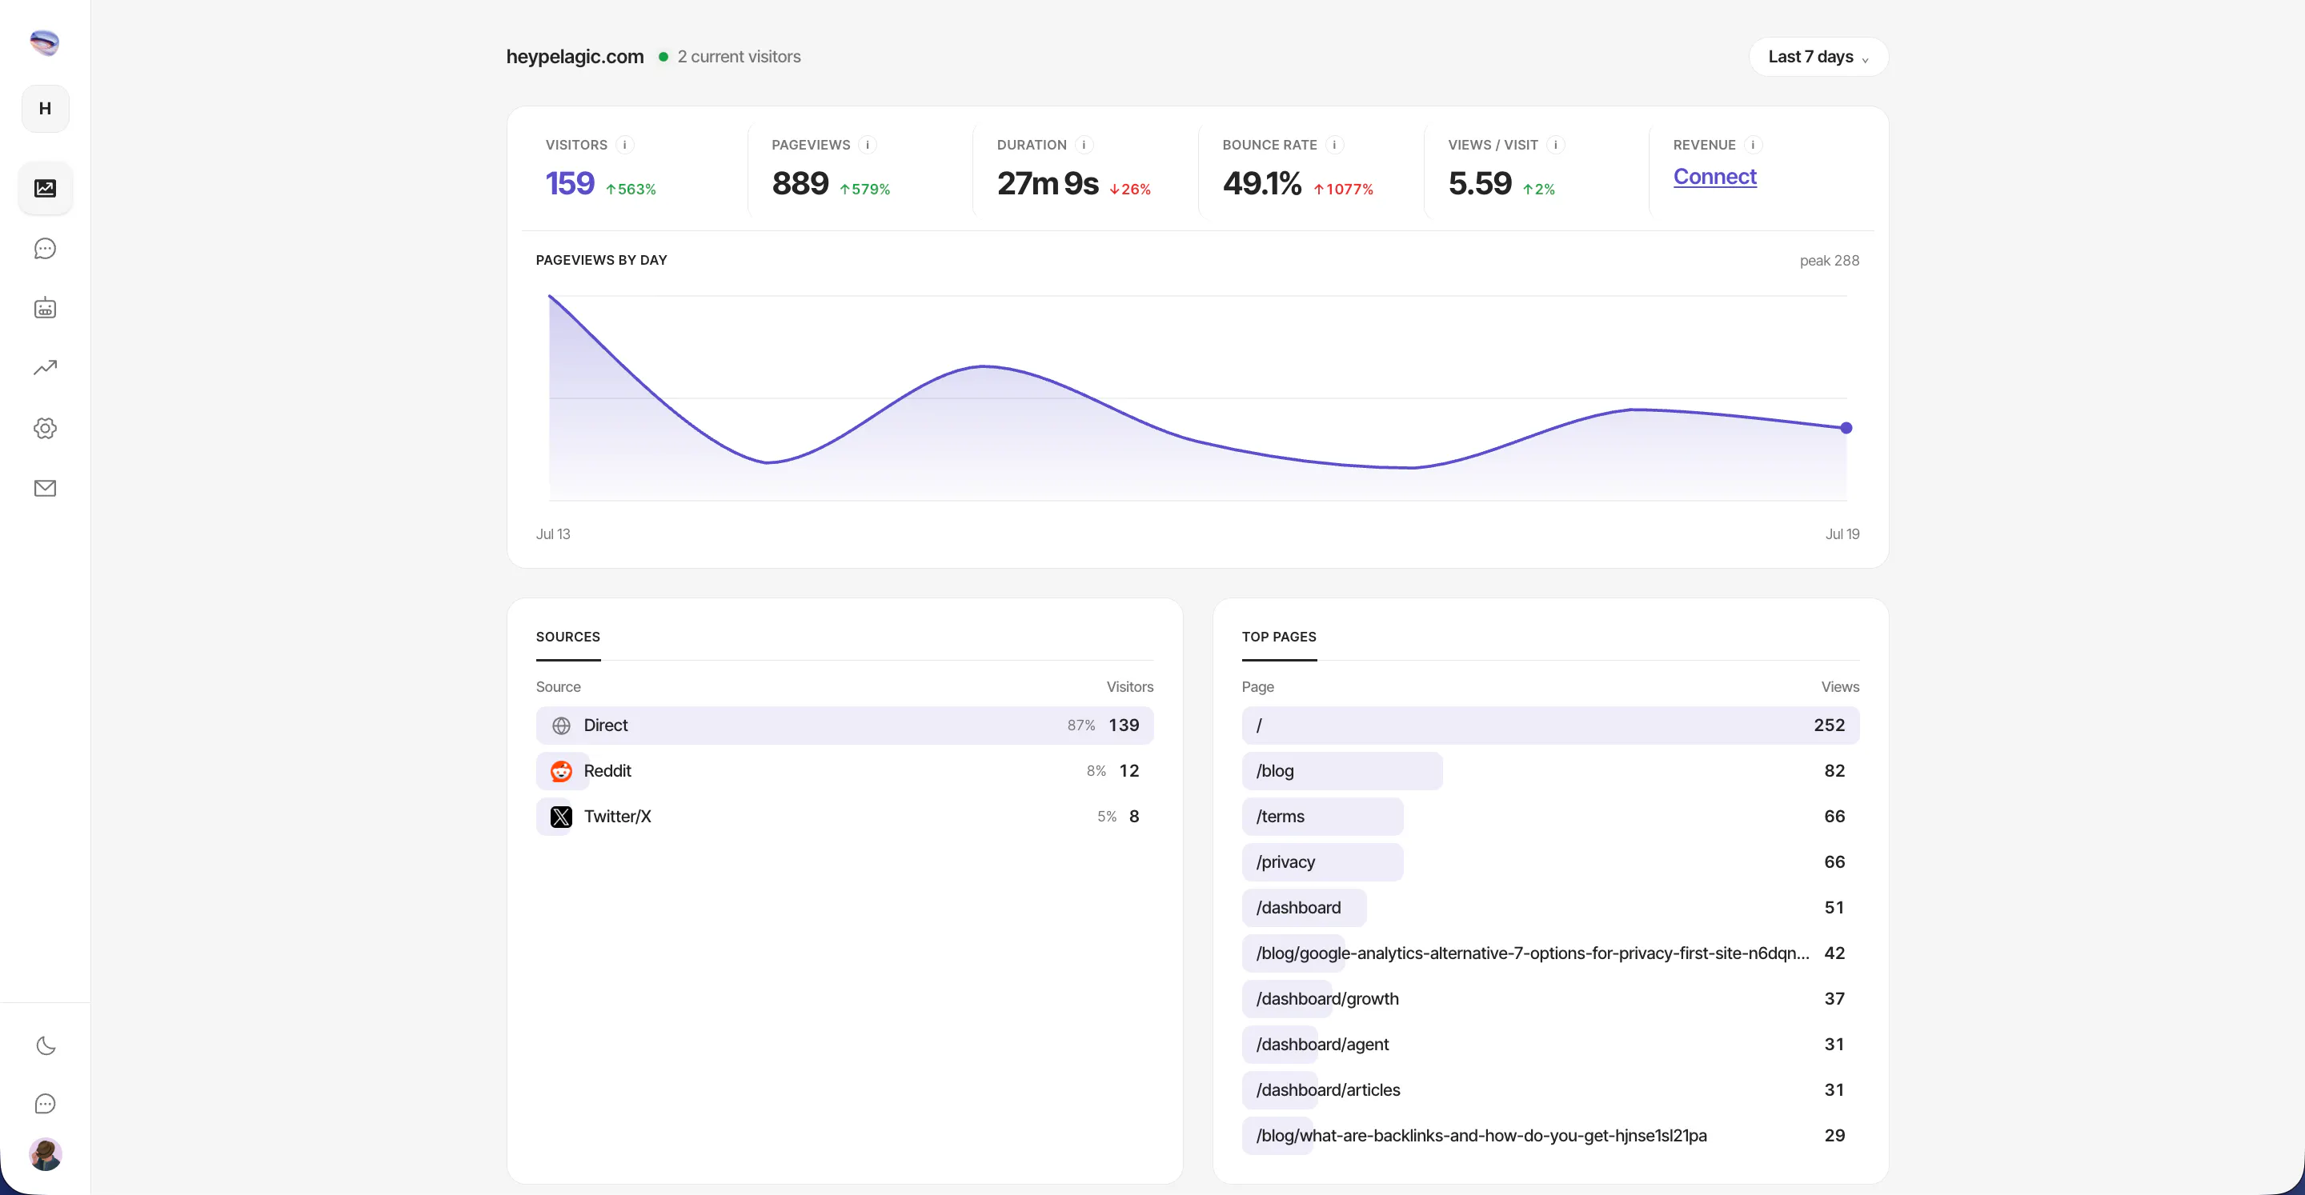The height and width of the screenshot is (1195, 2305).
Task: Select the Top Pages tab
Action: [1279, 637]
